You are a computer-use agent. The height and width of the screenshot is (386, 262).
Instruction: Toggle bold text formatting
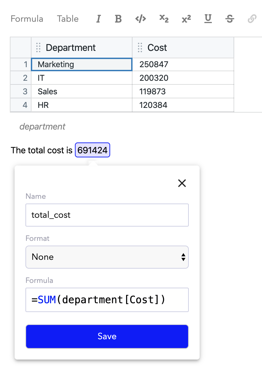click(118, 19)
